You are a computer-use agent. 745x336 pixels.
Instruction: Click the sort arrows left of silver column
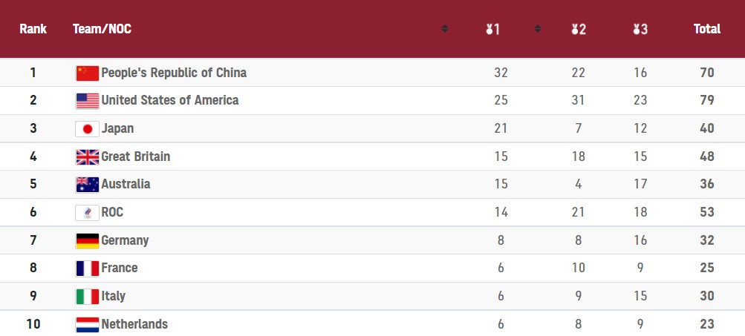click(538, 30)
